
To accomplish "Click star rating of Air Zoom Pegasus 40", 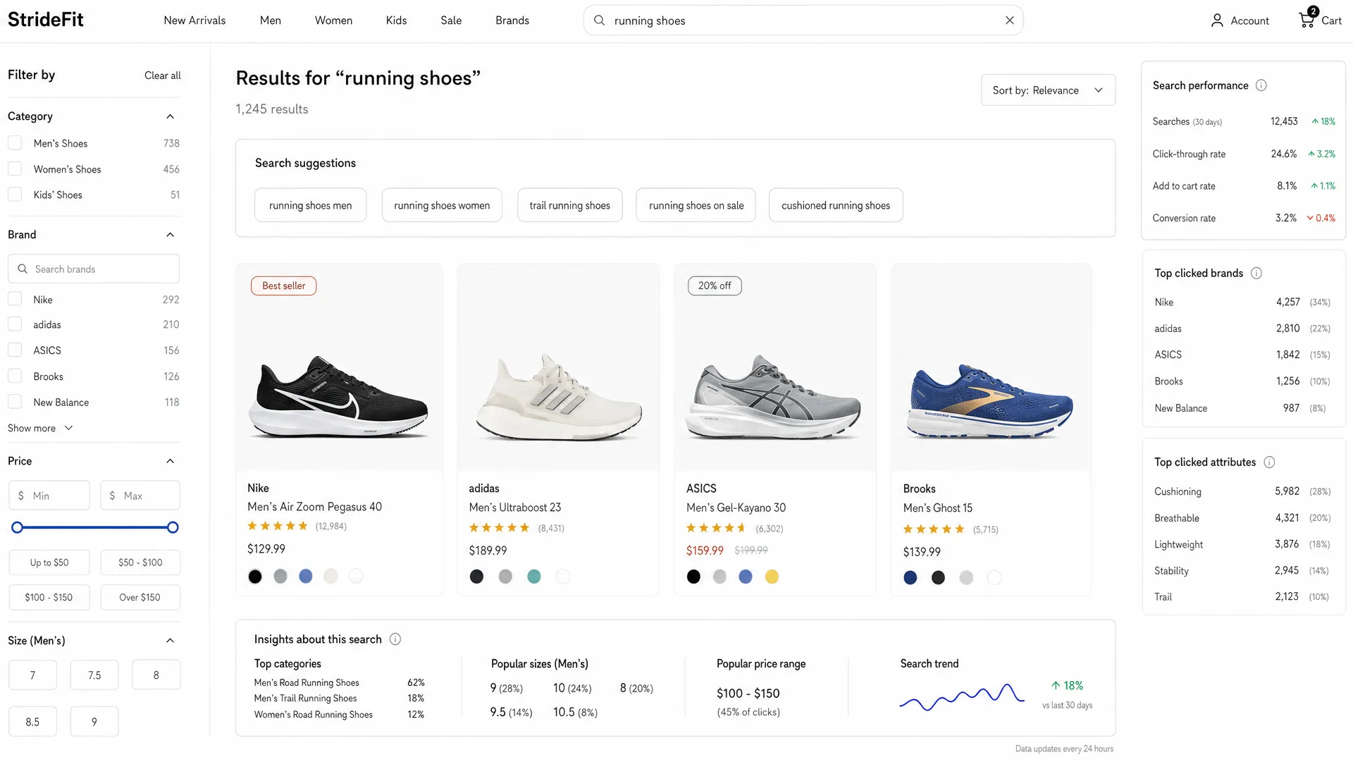I will pyautogui.click(x=278, y=526).
